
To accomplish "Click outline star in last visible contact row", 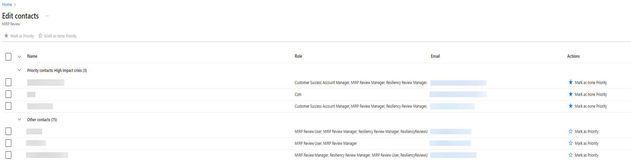I will click(x=570, y=155).
